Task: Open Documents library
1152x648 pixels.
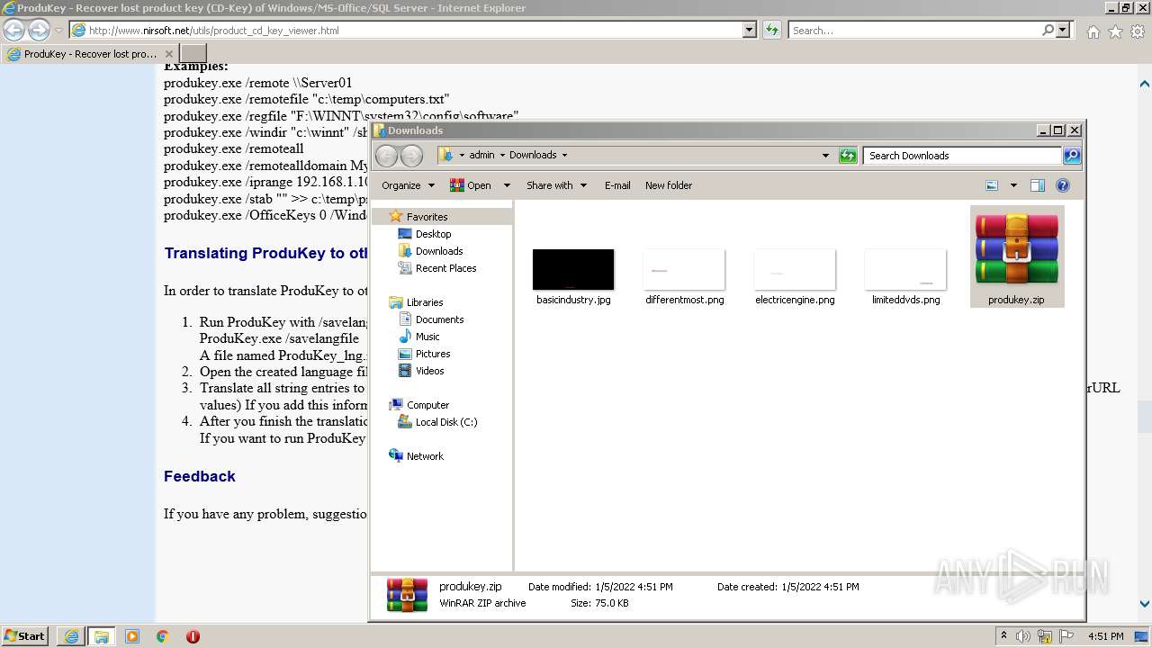Action: 439,319
